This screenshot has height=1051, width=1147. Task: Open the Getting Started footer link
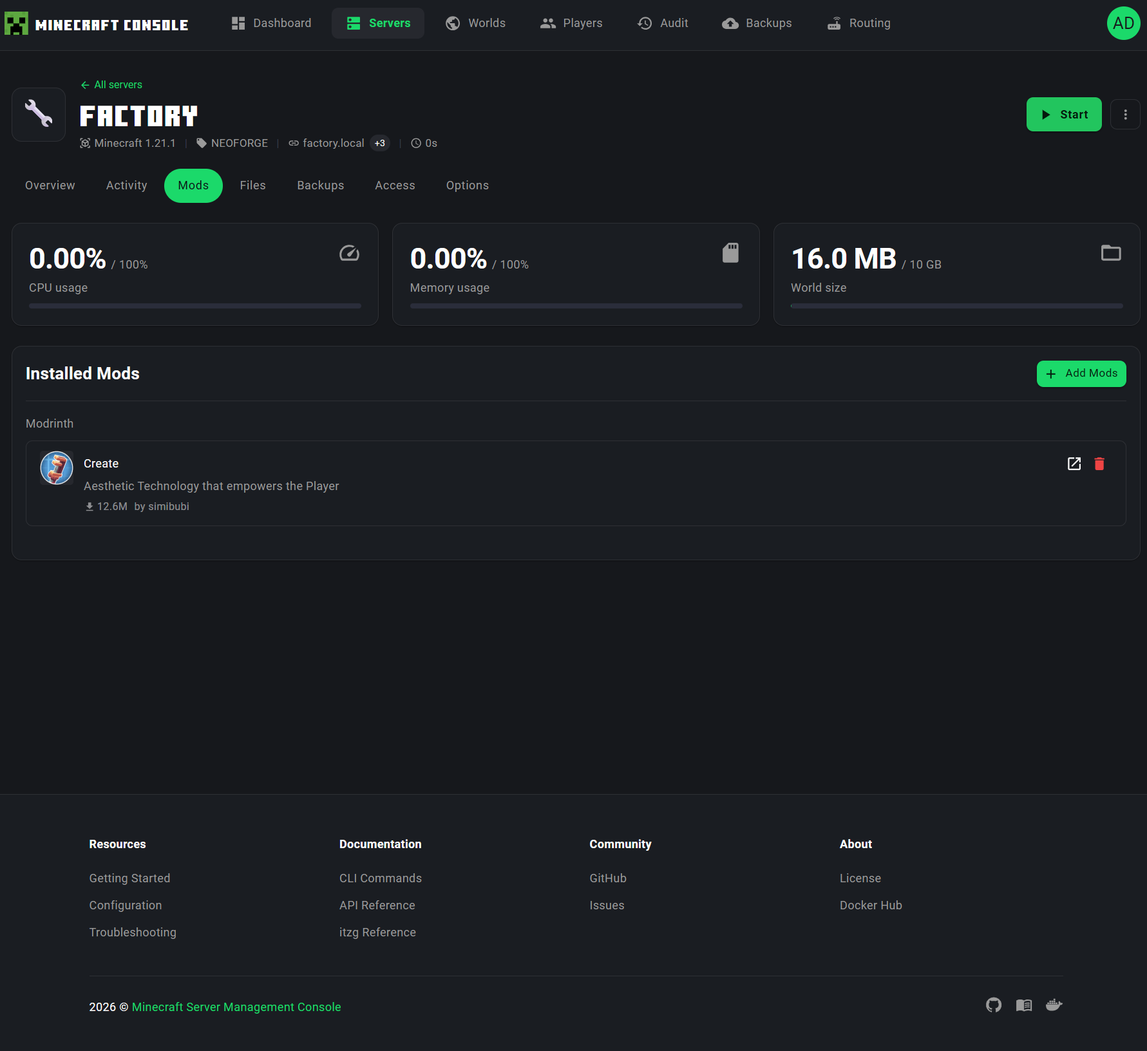[129, 878]
